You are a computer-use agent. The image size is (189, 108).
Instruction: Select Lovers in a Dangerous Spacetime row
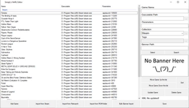pyautogui.click(x=69, y=41)
